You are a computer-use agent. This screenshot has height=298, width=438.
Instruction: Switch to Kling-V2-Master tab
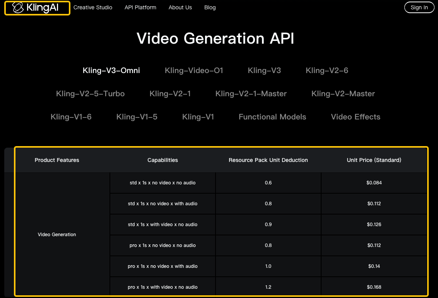(x=343, y=94)
